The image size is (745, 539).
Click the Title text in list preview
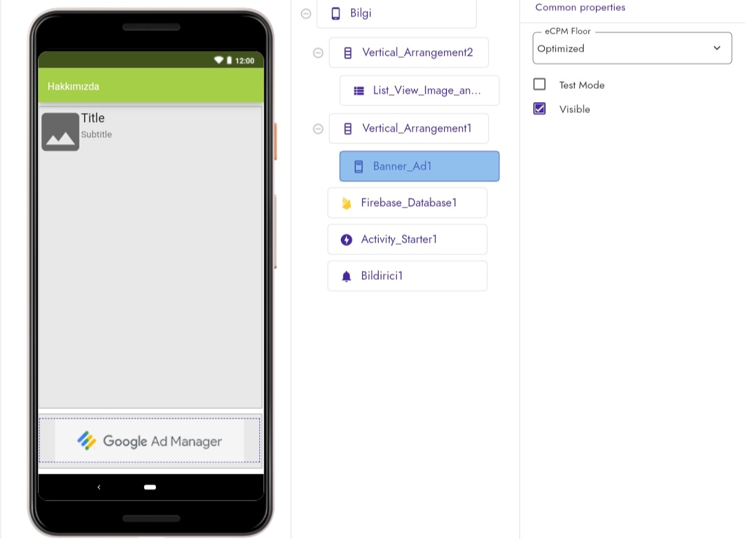(x=92, y=118)
